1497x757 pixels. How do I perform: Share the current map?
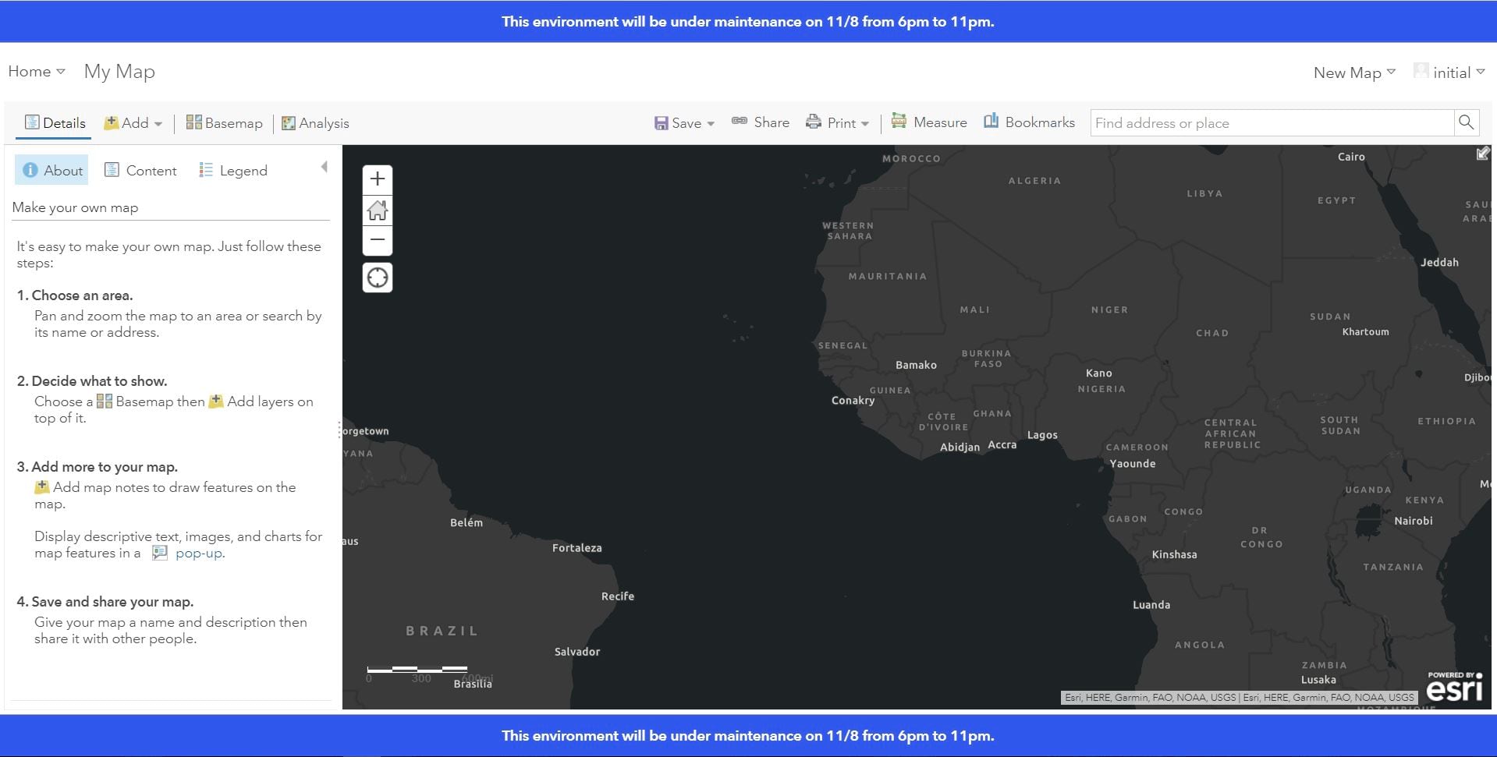760,122
